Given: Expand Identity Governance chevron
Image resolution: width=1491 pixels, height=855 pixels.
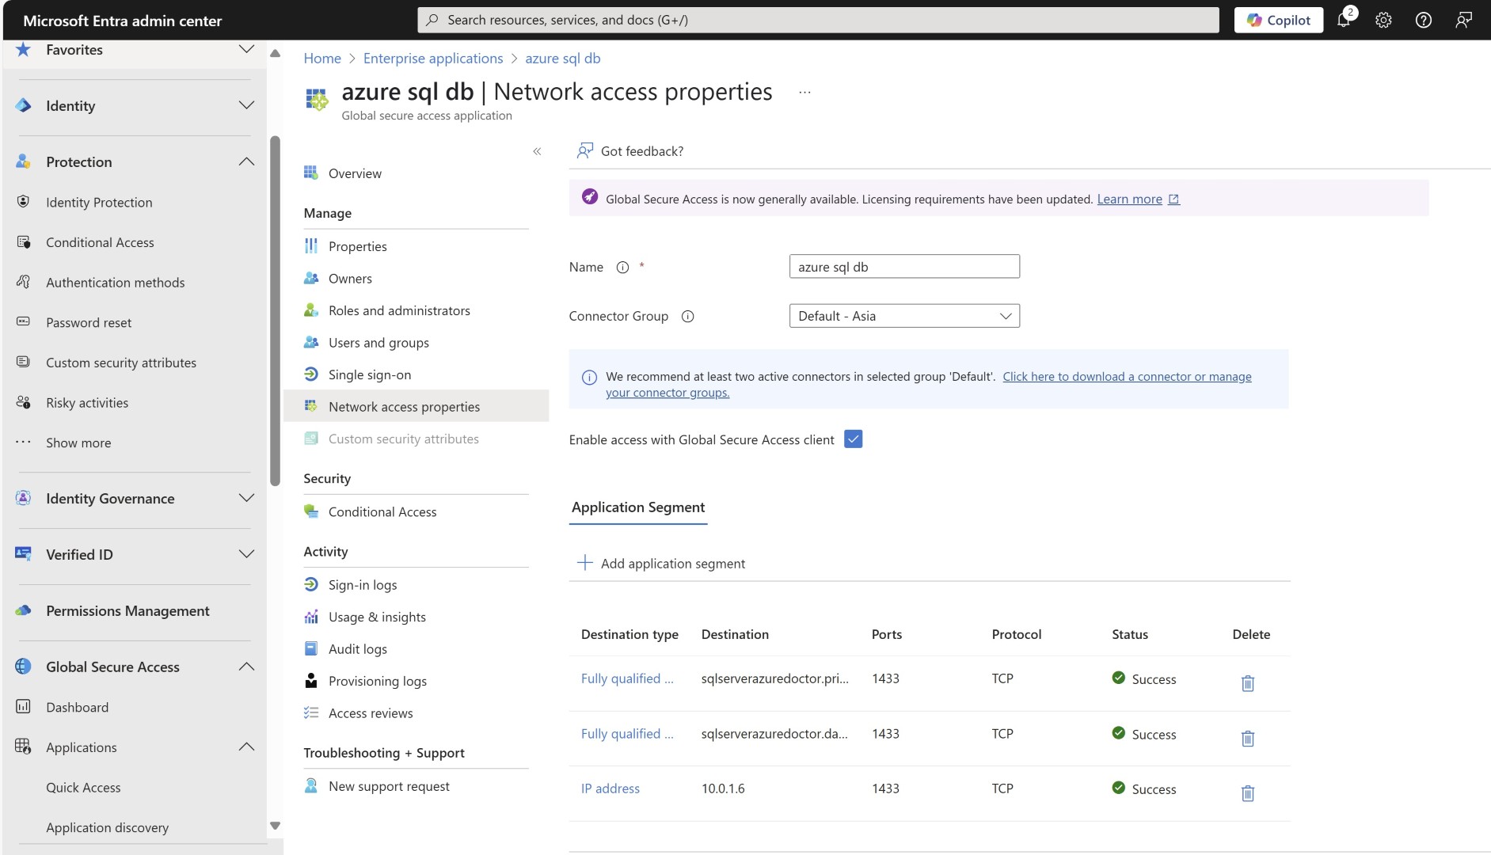Looking at the screenshot, I should (x=246, y=499).
